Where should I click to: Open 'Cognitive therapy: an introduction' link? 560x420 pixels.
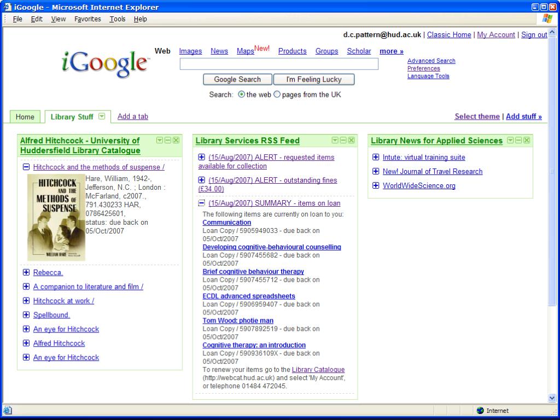254,345
